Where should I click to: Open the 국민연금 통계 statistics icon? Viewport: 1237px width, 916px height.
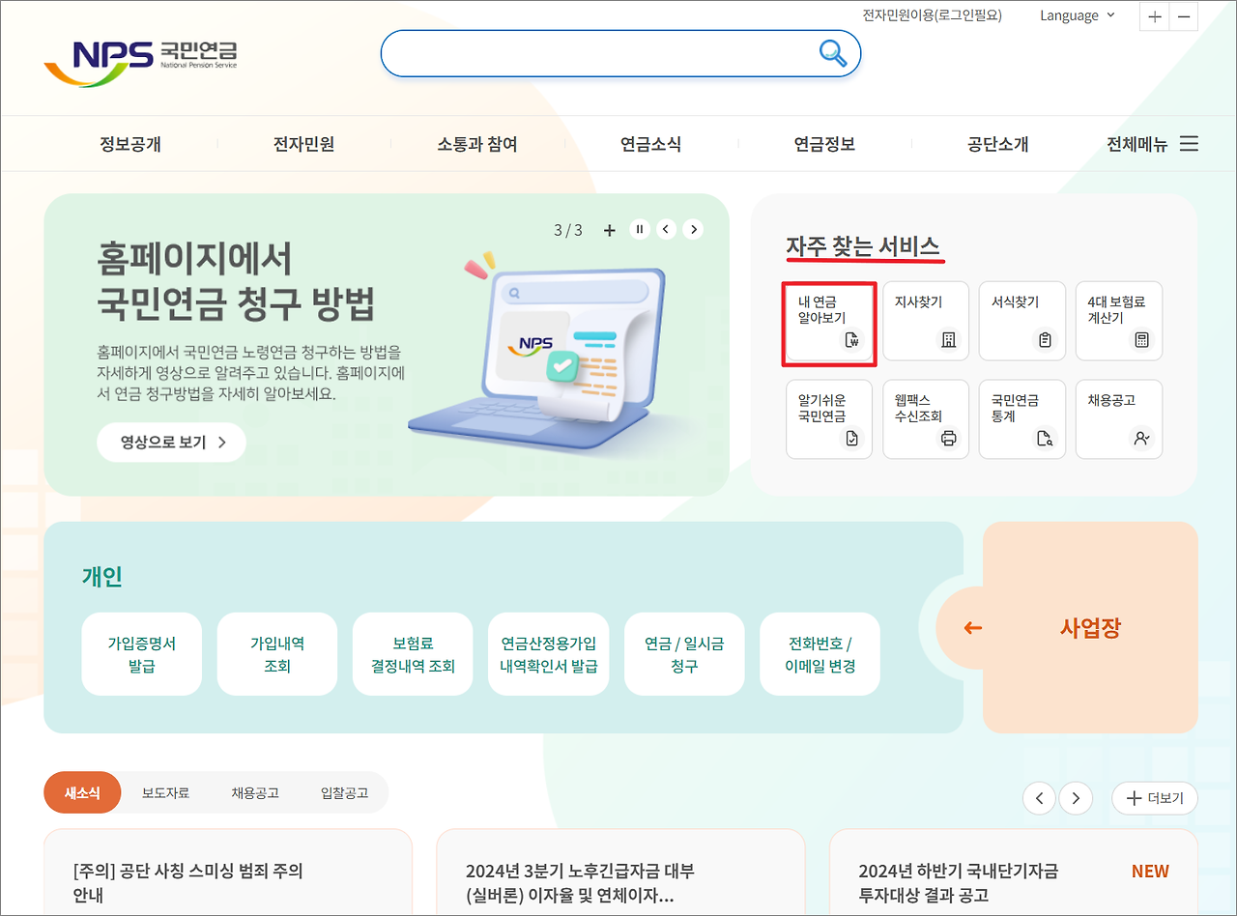tap(1021, 419)
